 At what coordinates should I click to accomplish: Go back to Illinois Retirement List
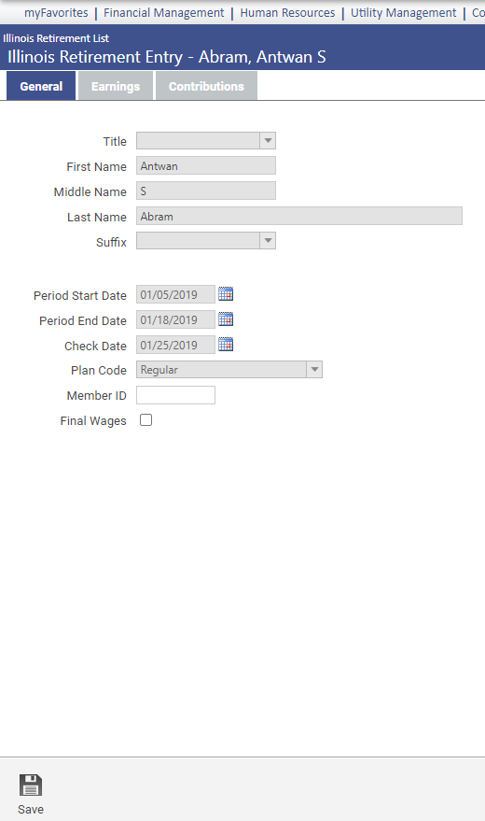[x=56, y=38]
